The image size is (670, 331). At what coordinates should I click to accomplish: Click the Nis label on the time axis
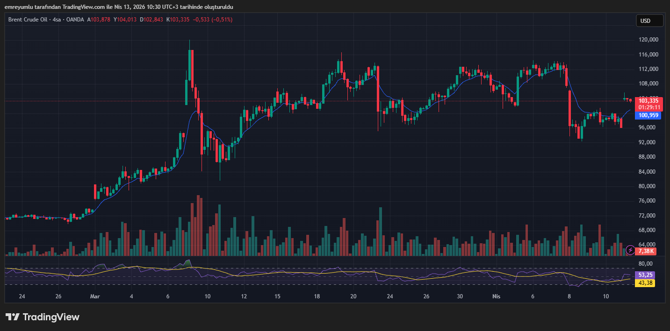pyautogui.click(x=496, y=296)
